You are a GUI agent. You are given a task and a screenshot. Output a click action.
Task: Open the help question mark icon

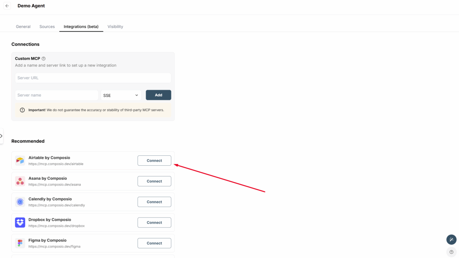coord(451,252)
